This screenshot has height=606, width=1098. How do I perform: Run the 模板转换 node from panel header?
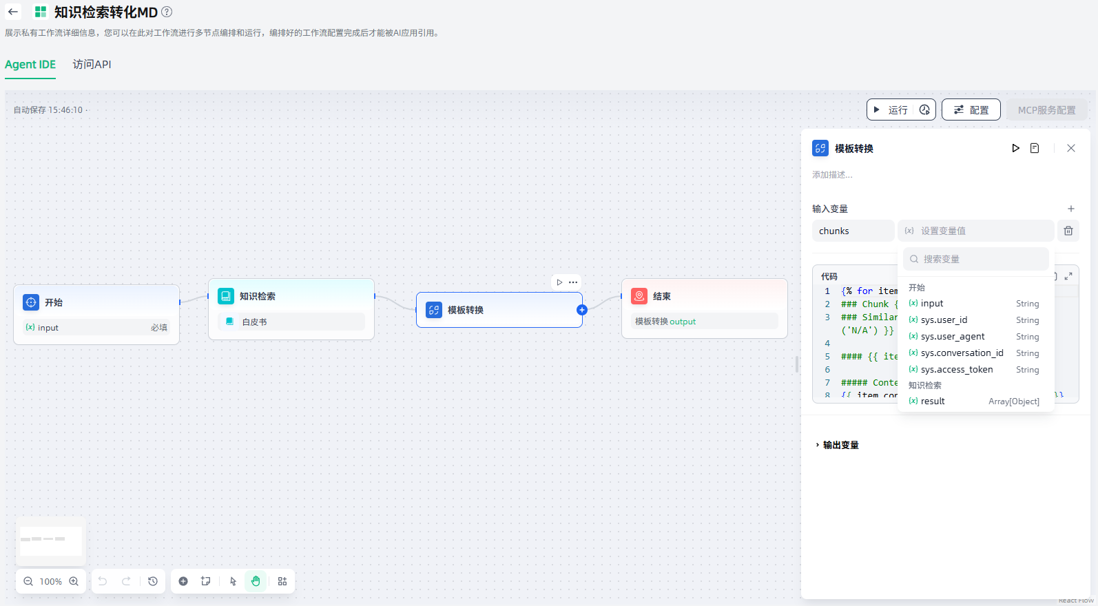(1015, 148)
